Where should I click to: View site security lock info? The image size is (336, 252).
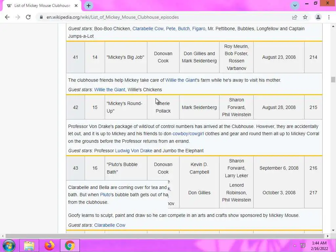(x=41, y=17)
